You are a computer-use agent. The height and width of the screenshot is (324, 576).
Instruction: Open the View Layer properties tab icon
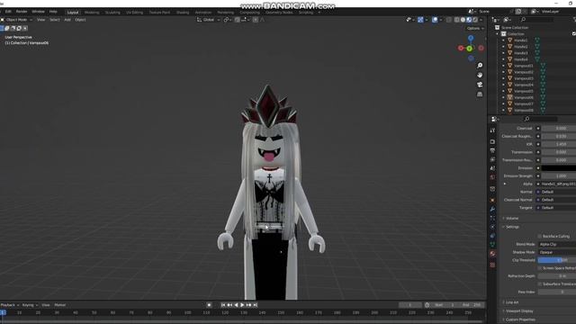(x=492, y=159)
